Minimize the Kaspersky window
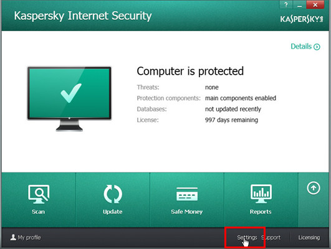The width and height of the screenshot is (331, 249). pyautogui.click(x=299, y=4)
